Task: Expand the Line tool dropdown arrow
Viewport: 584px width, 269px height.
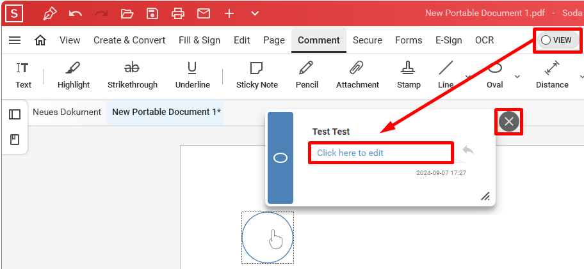Action: coord(468,76)
